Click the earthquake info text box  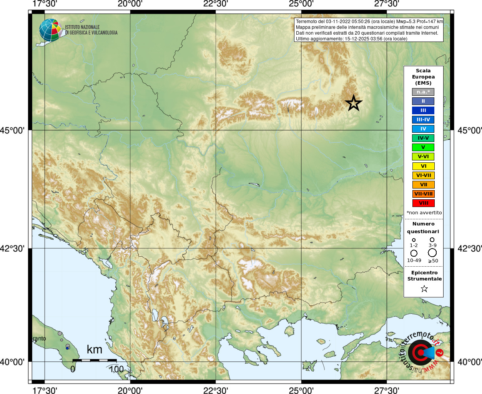(369, 30)
